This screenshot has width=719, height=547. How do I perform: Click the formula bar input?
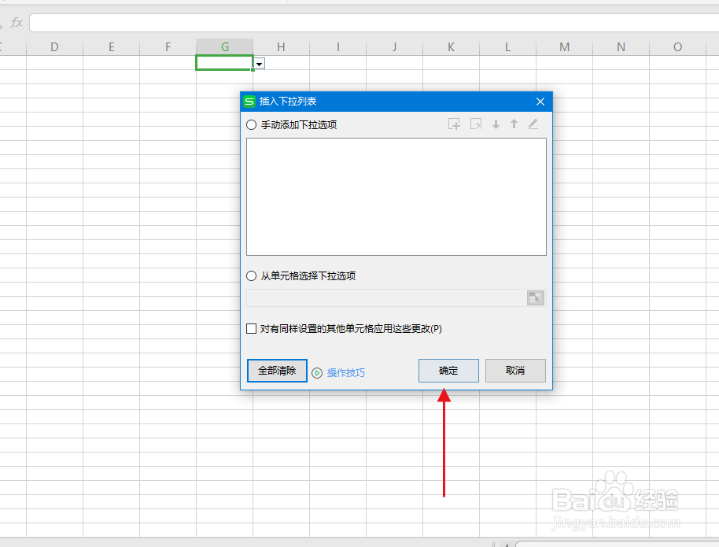pyautogui.click(x=374, y=23)
